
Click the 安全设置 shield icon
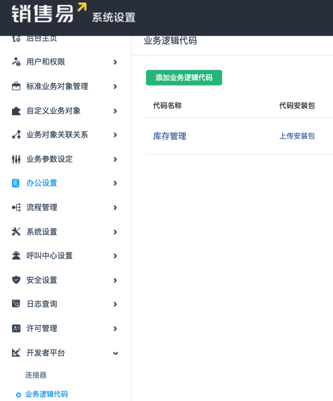(x=16, y=280)
